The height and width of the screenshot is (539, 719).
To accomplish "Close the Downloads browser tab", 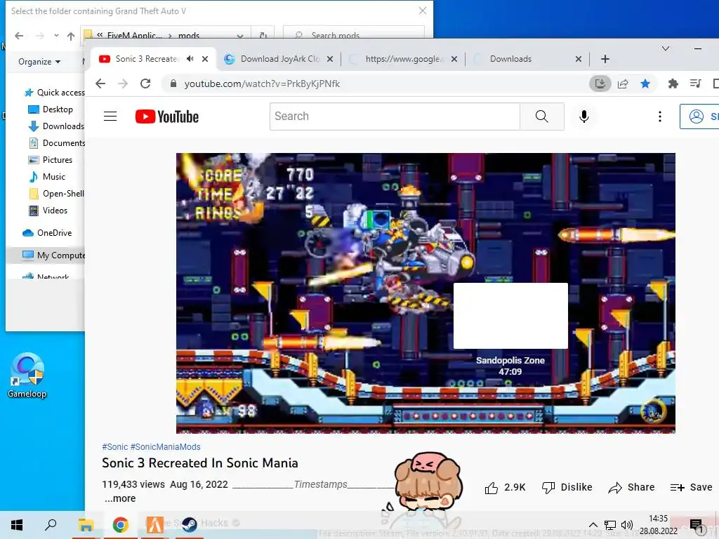I will pyautogui.click(x=579, y=59).
